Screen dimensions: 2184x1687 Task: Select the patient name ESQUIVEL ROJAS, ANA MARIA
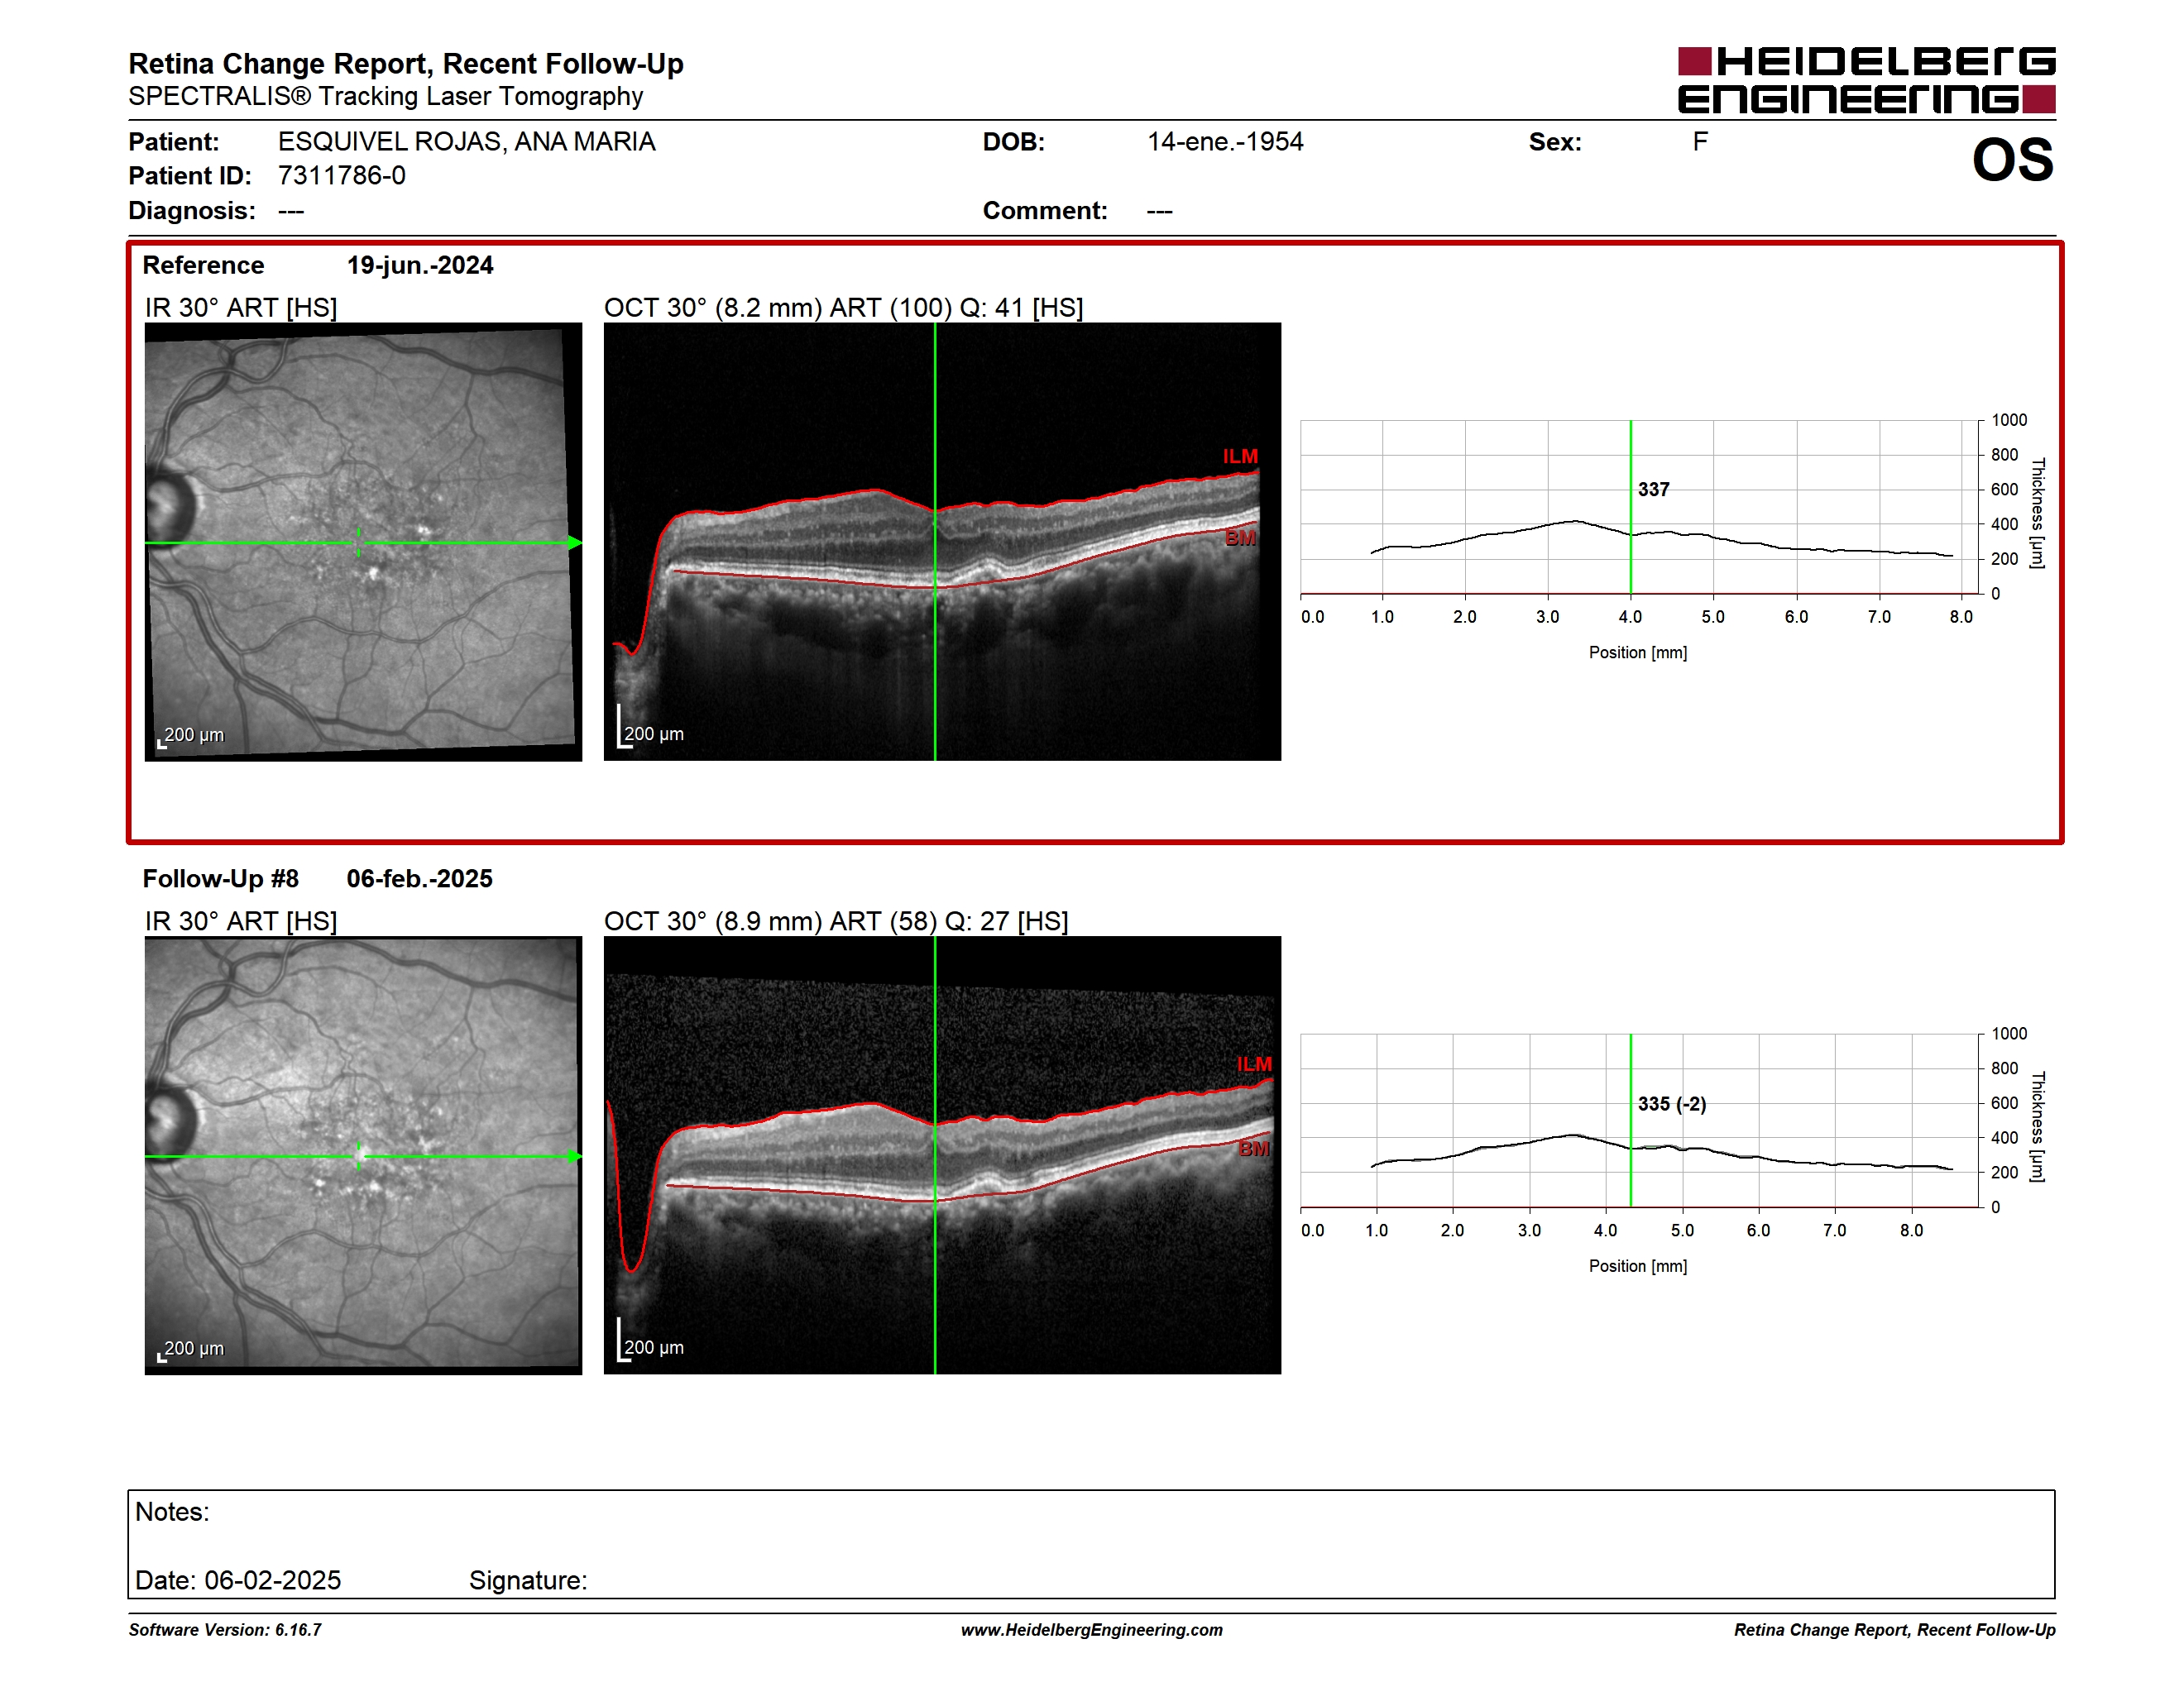(x=466, y=142)
